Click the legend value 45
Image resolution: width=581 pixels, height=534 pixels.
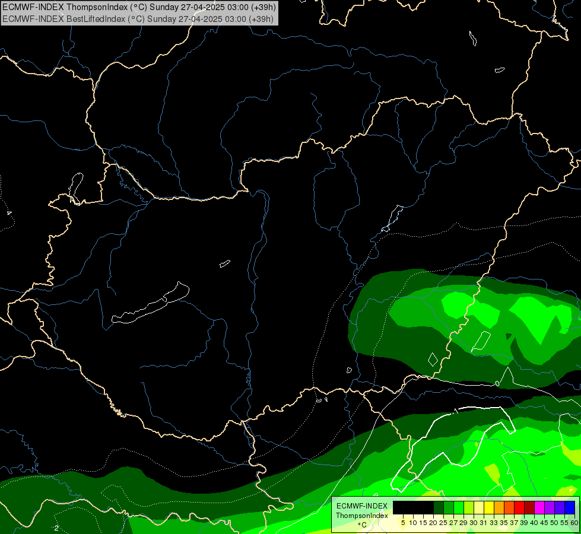click(545, 523)
